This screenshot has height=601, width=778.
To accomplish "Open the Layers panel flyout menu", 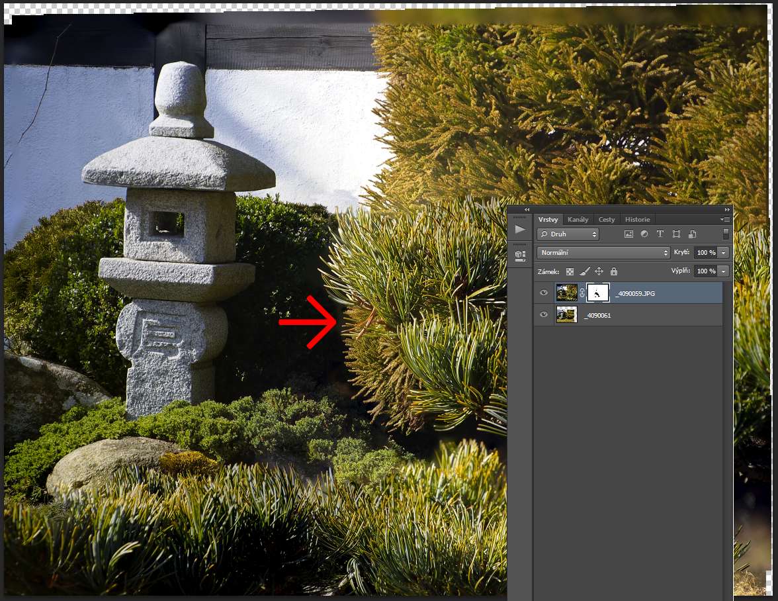I will click(x=725, y=220).
